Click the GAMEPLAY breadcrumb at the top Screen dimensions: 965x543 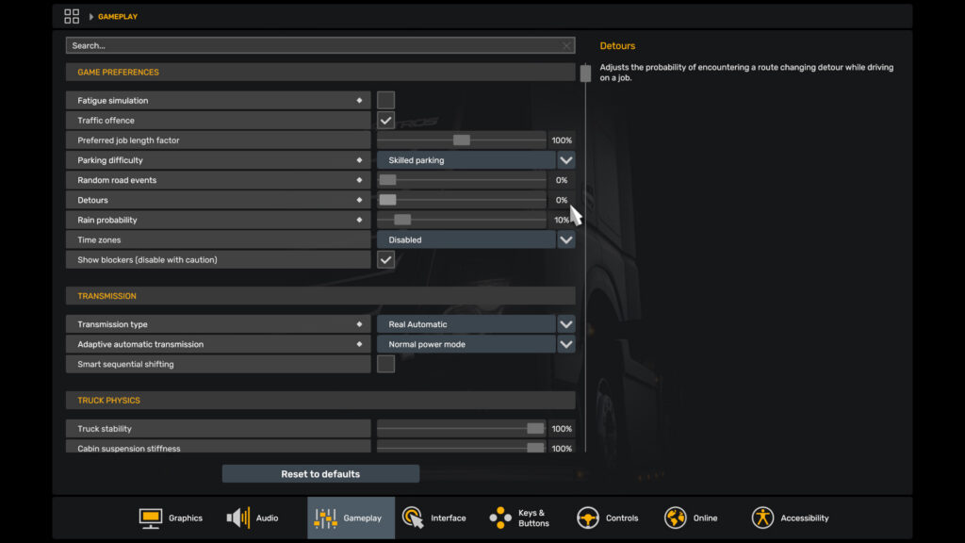(x=117, y=16)
